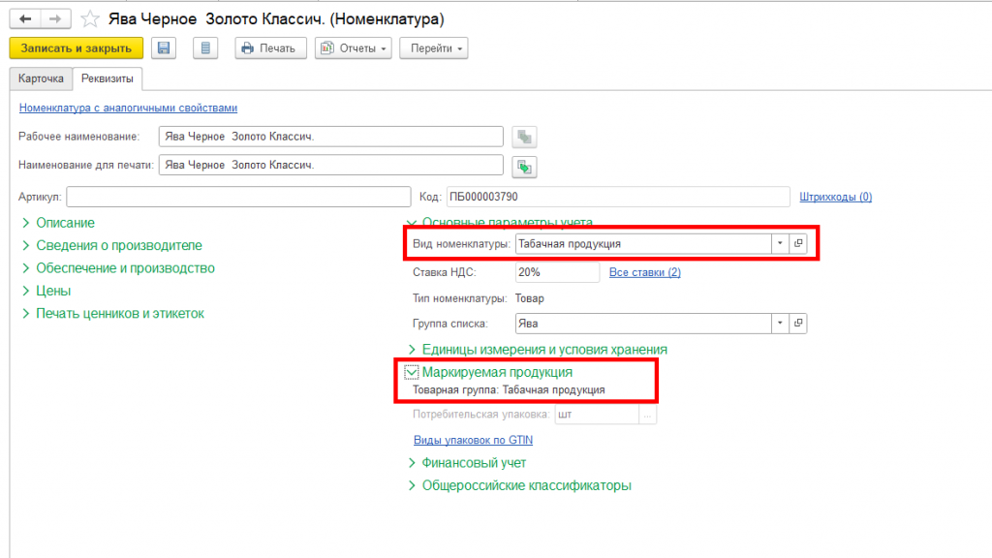Click the Потребительская упаковка шт field

click(597, 415)
